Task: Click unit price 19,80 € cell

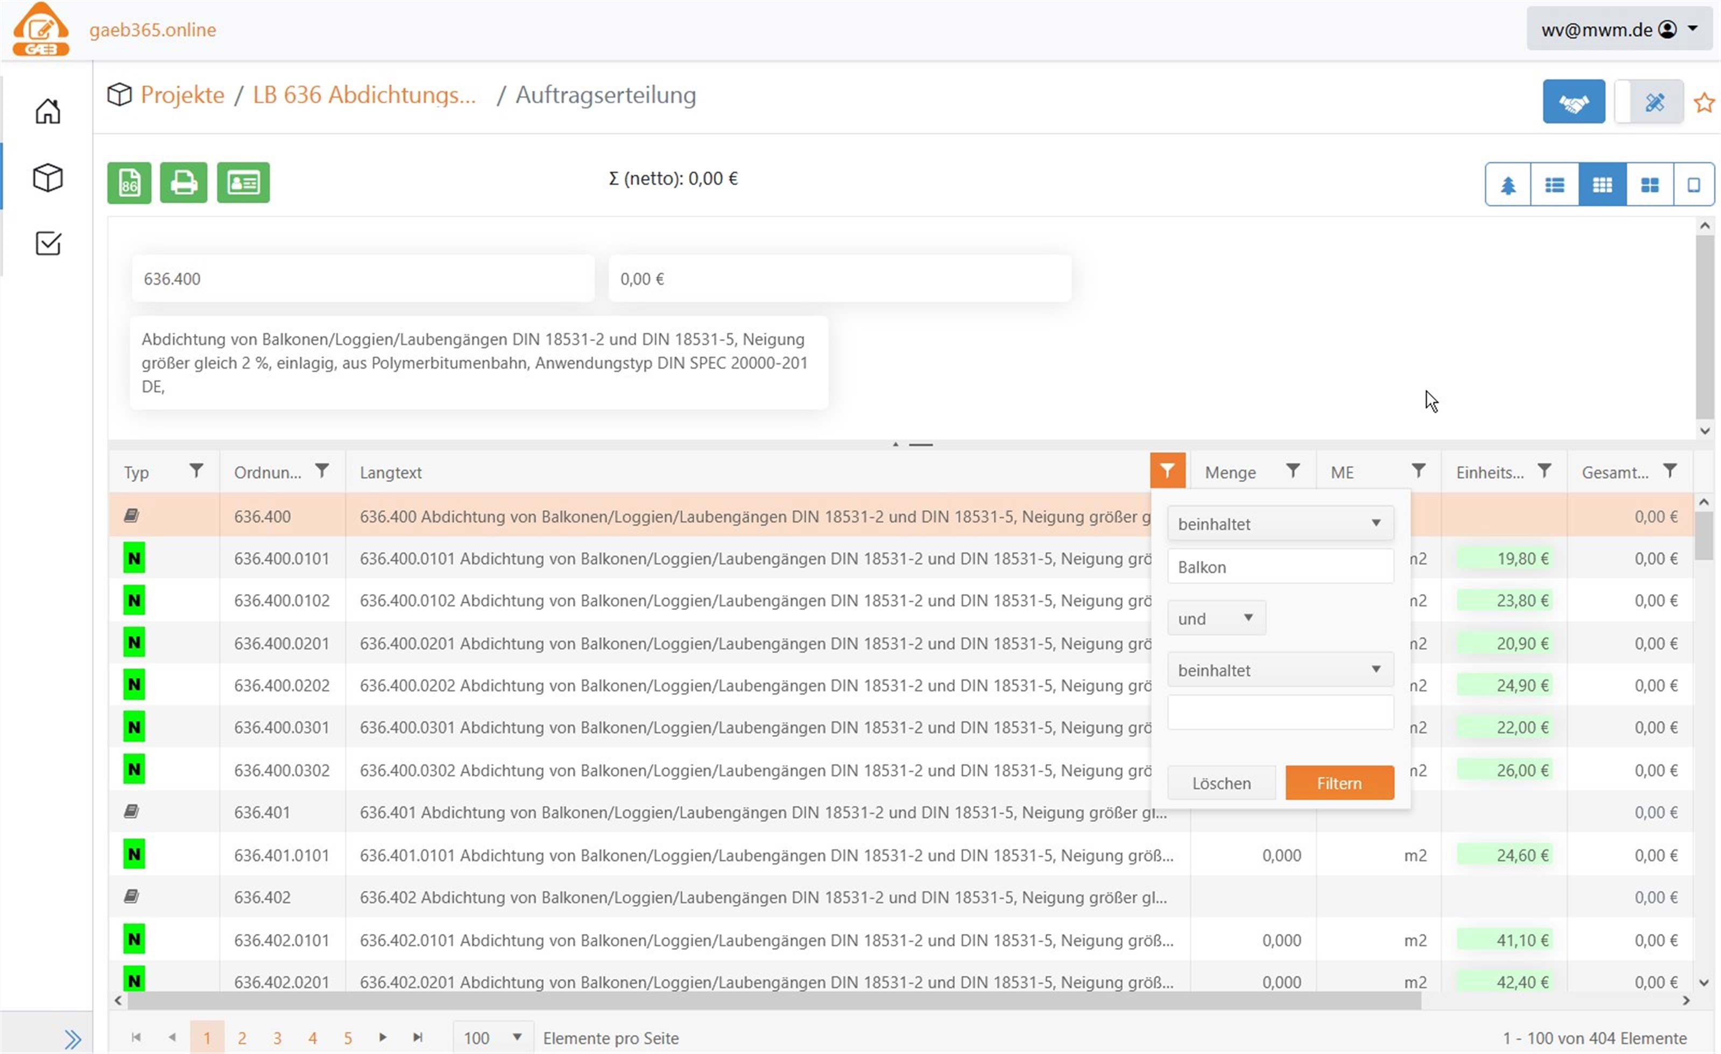Action: (1505, 558)
